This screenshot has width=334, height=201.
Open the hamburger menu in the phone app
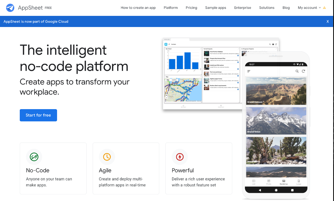coord(249,71)
